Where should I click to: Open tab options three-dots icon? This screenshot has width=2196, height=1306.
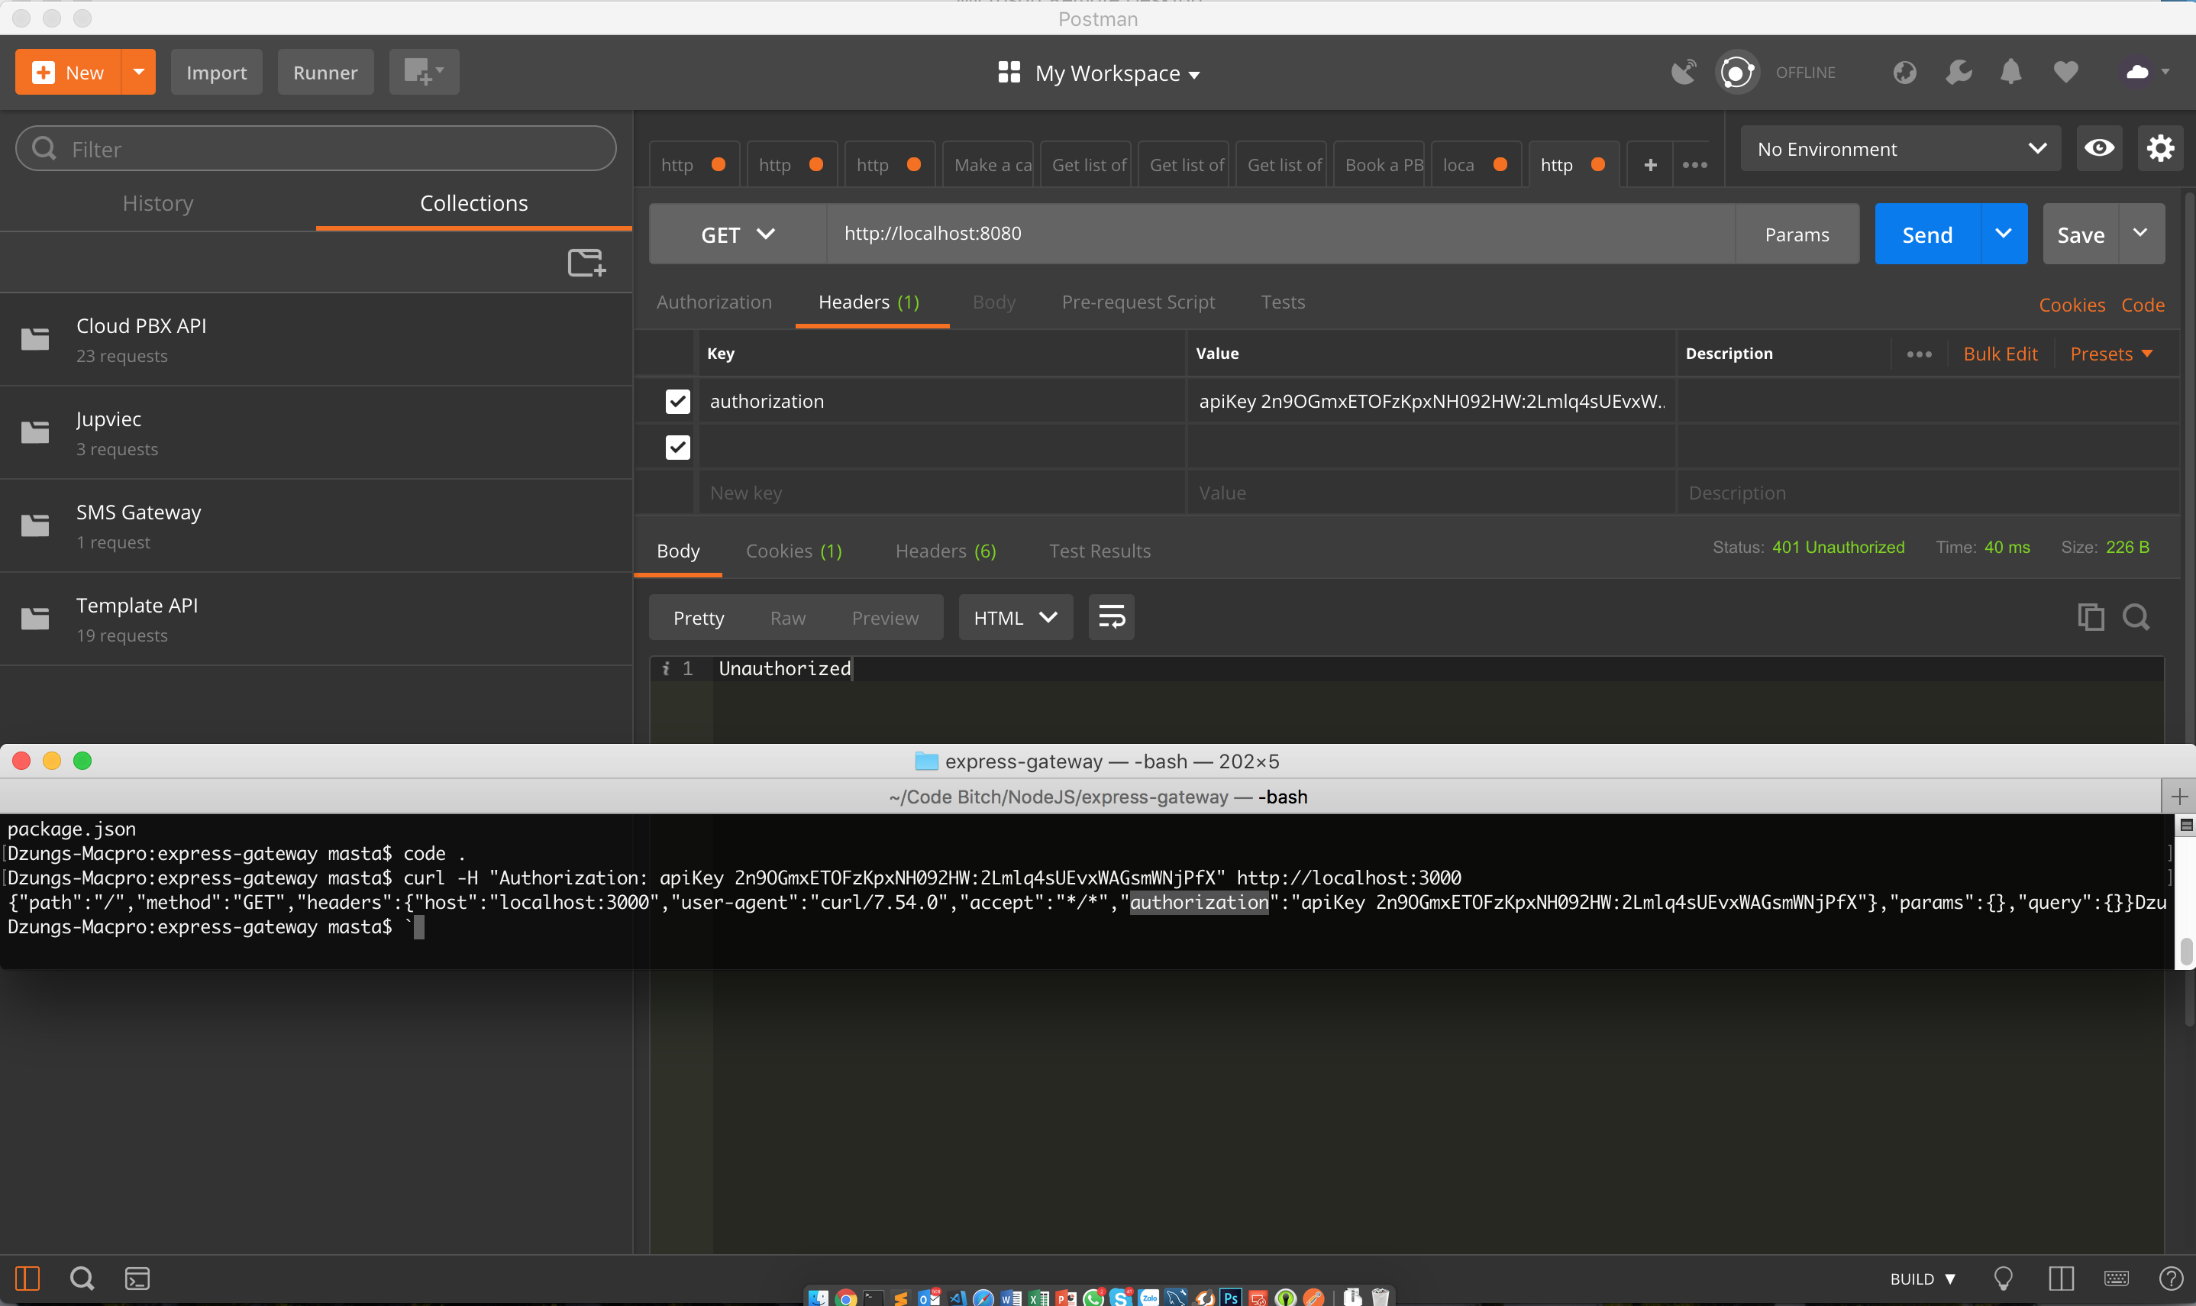coord(1694,164)
